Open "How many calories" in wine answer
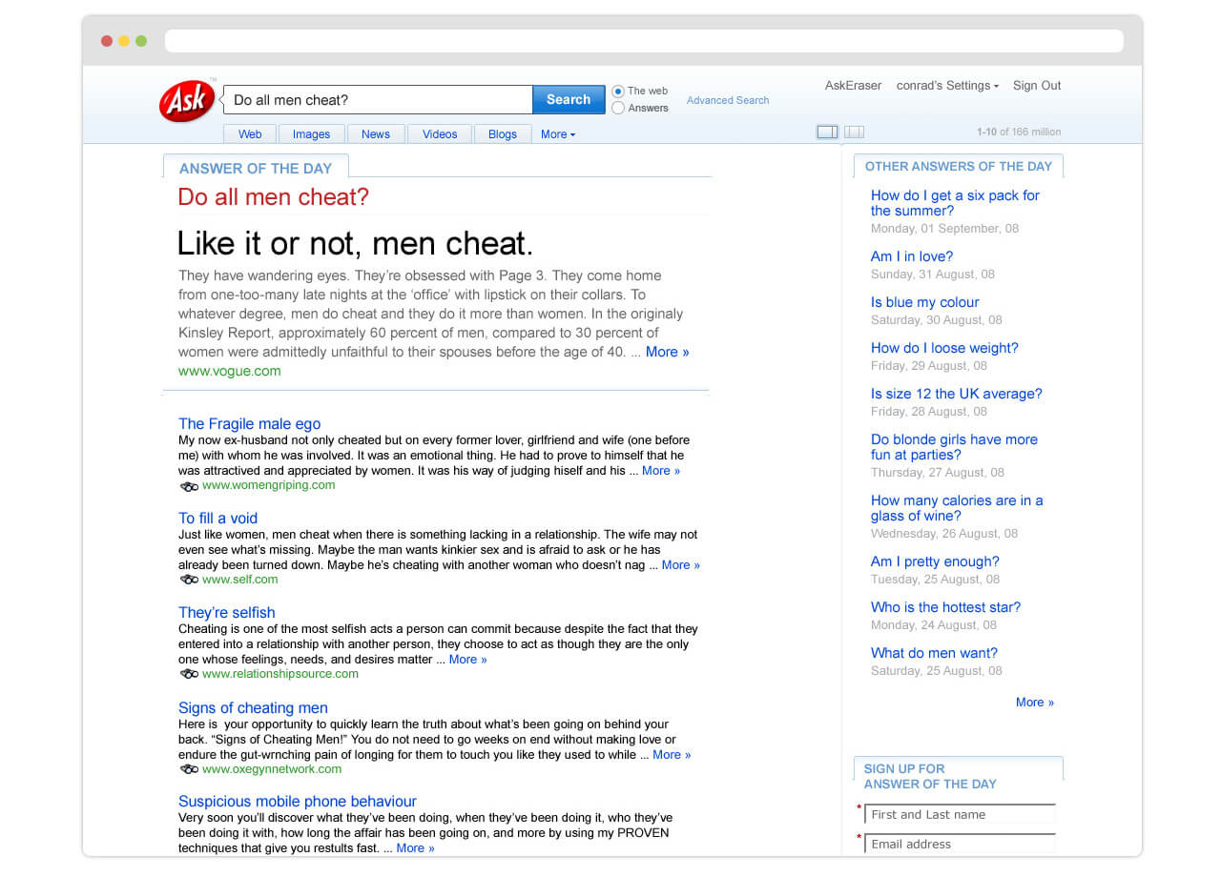Screen dimensions: 1221x877 coord(957,508)
